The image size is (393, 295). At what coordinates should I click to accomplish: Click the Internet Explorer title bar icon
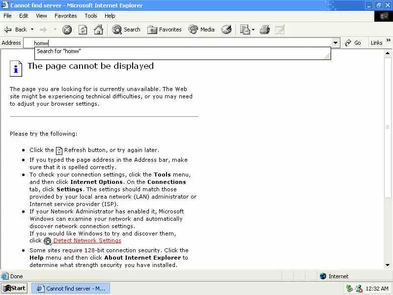point(5,5)
